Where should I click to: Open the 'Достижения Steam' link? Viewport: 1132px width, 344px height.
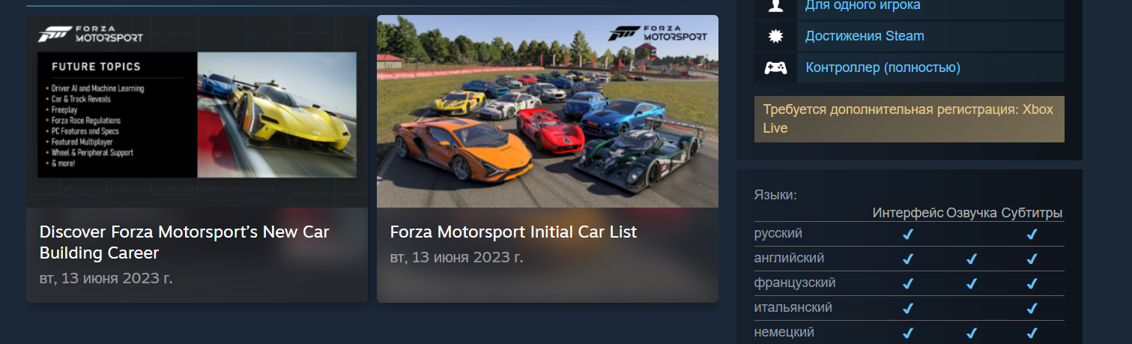coord(865,36)
